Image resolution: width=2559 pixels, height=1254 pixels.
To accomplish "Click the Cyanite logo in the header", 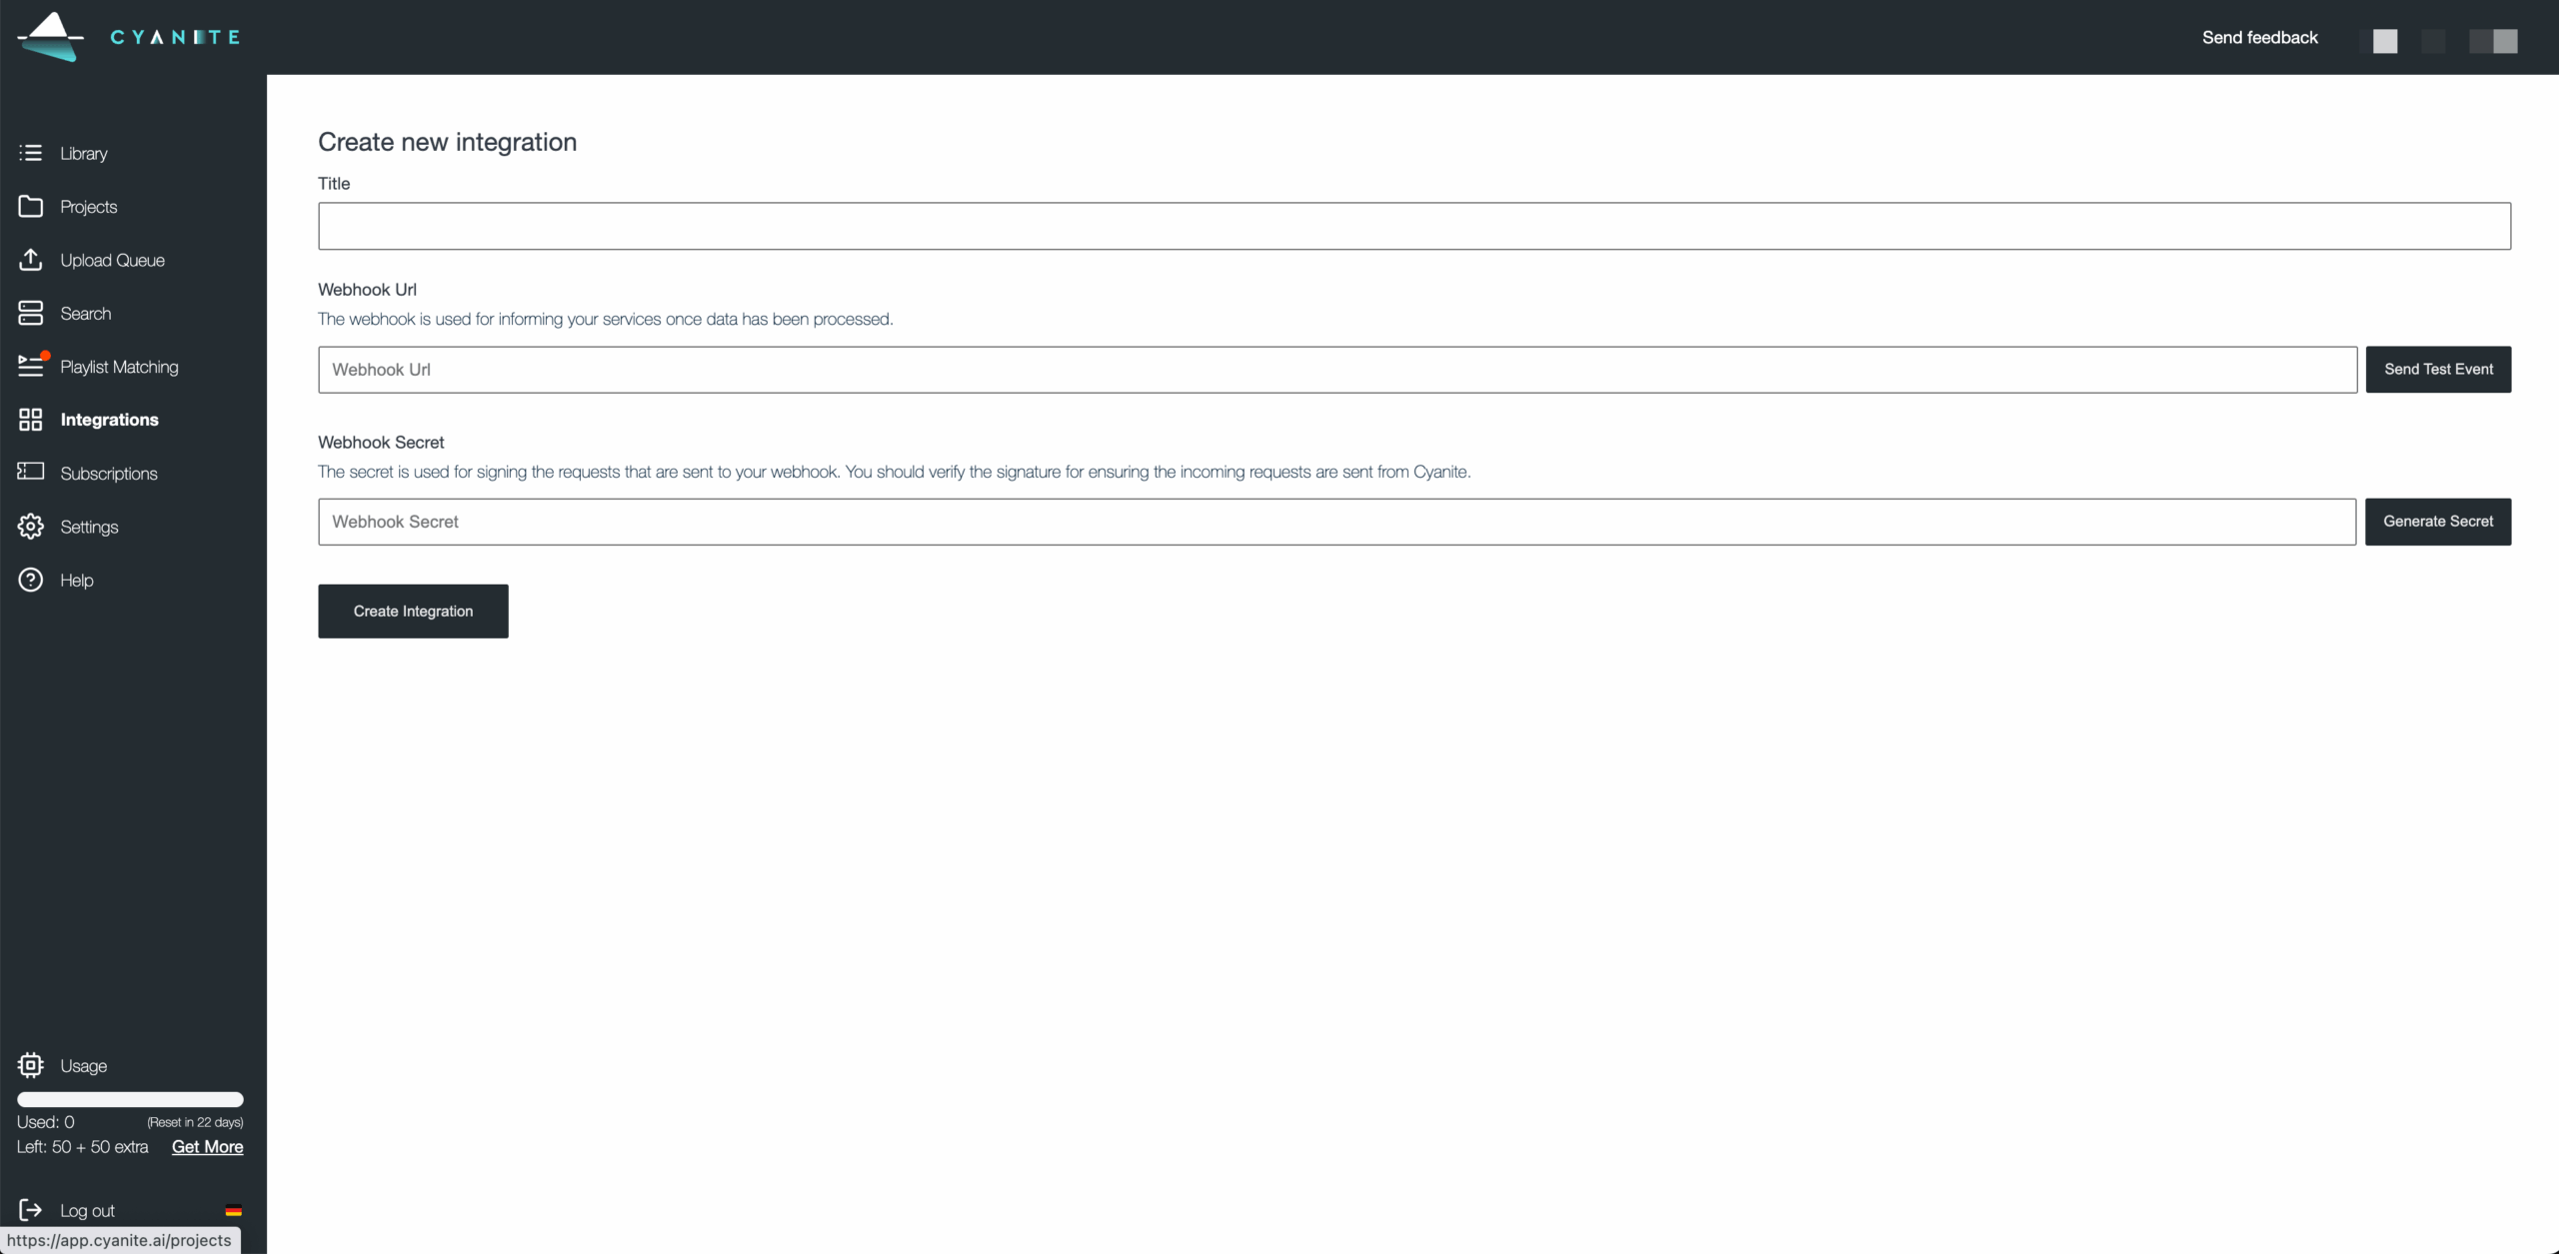I will pos(128,37).
